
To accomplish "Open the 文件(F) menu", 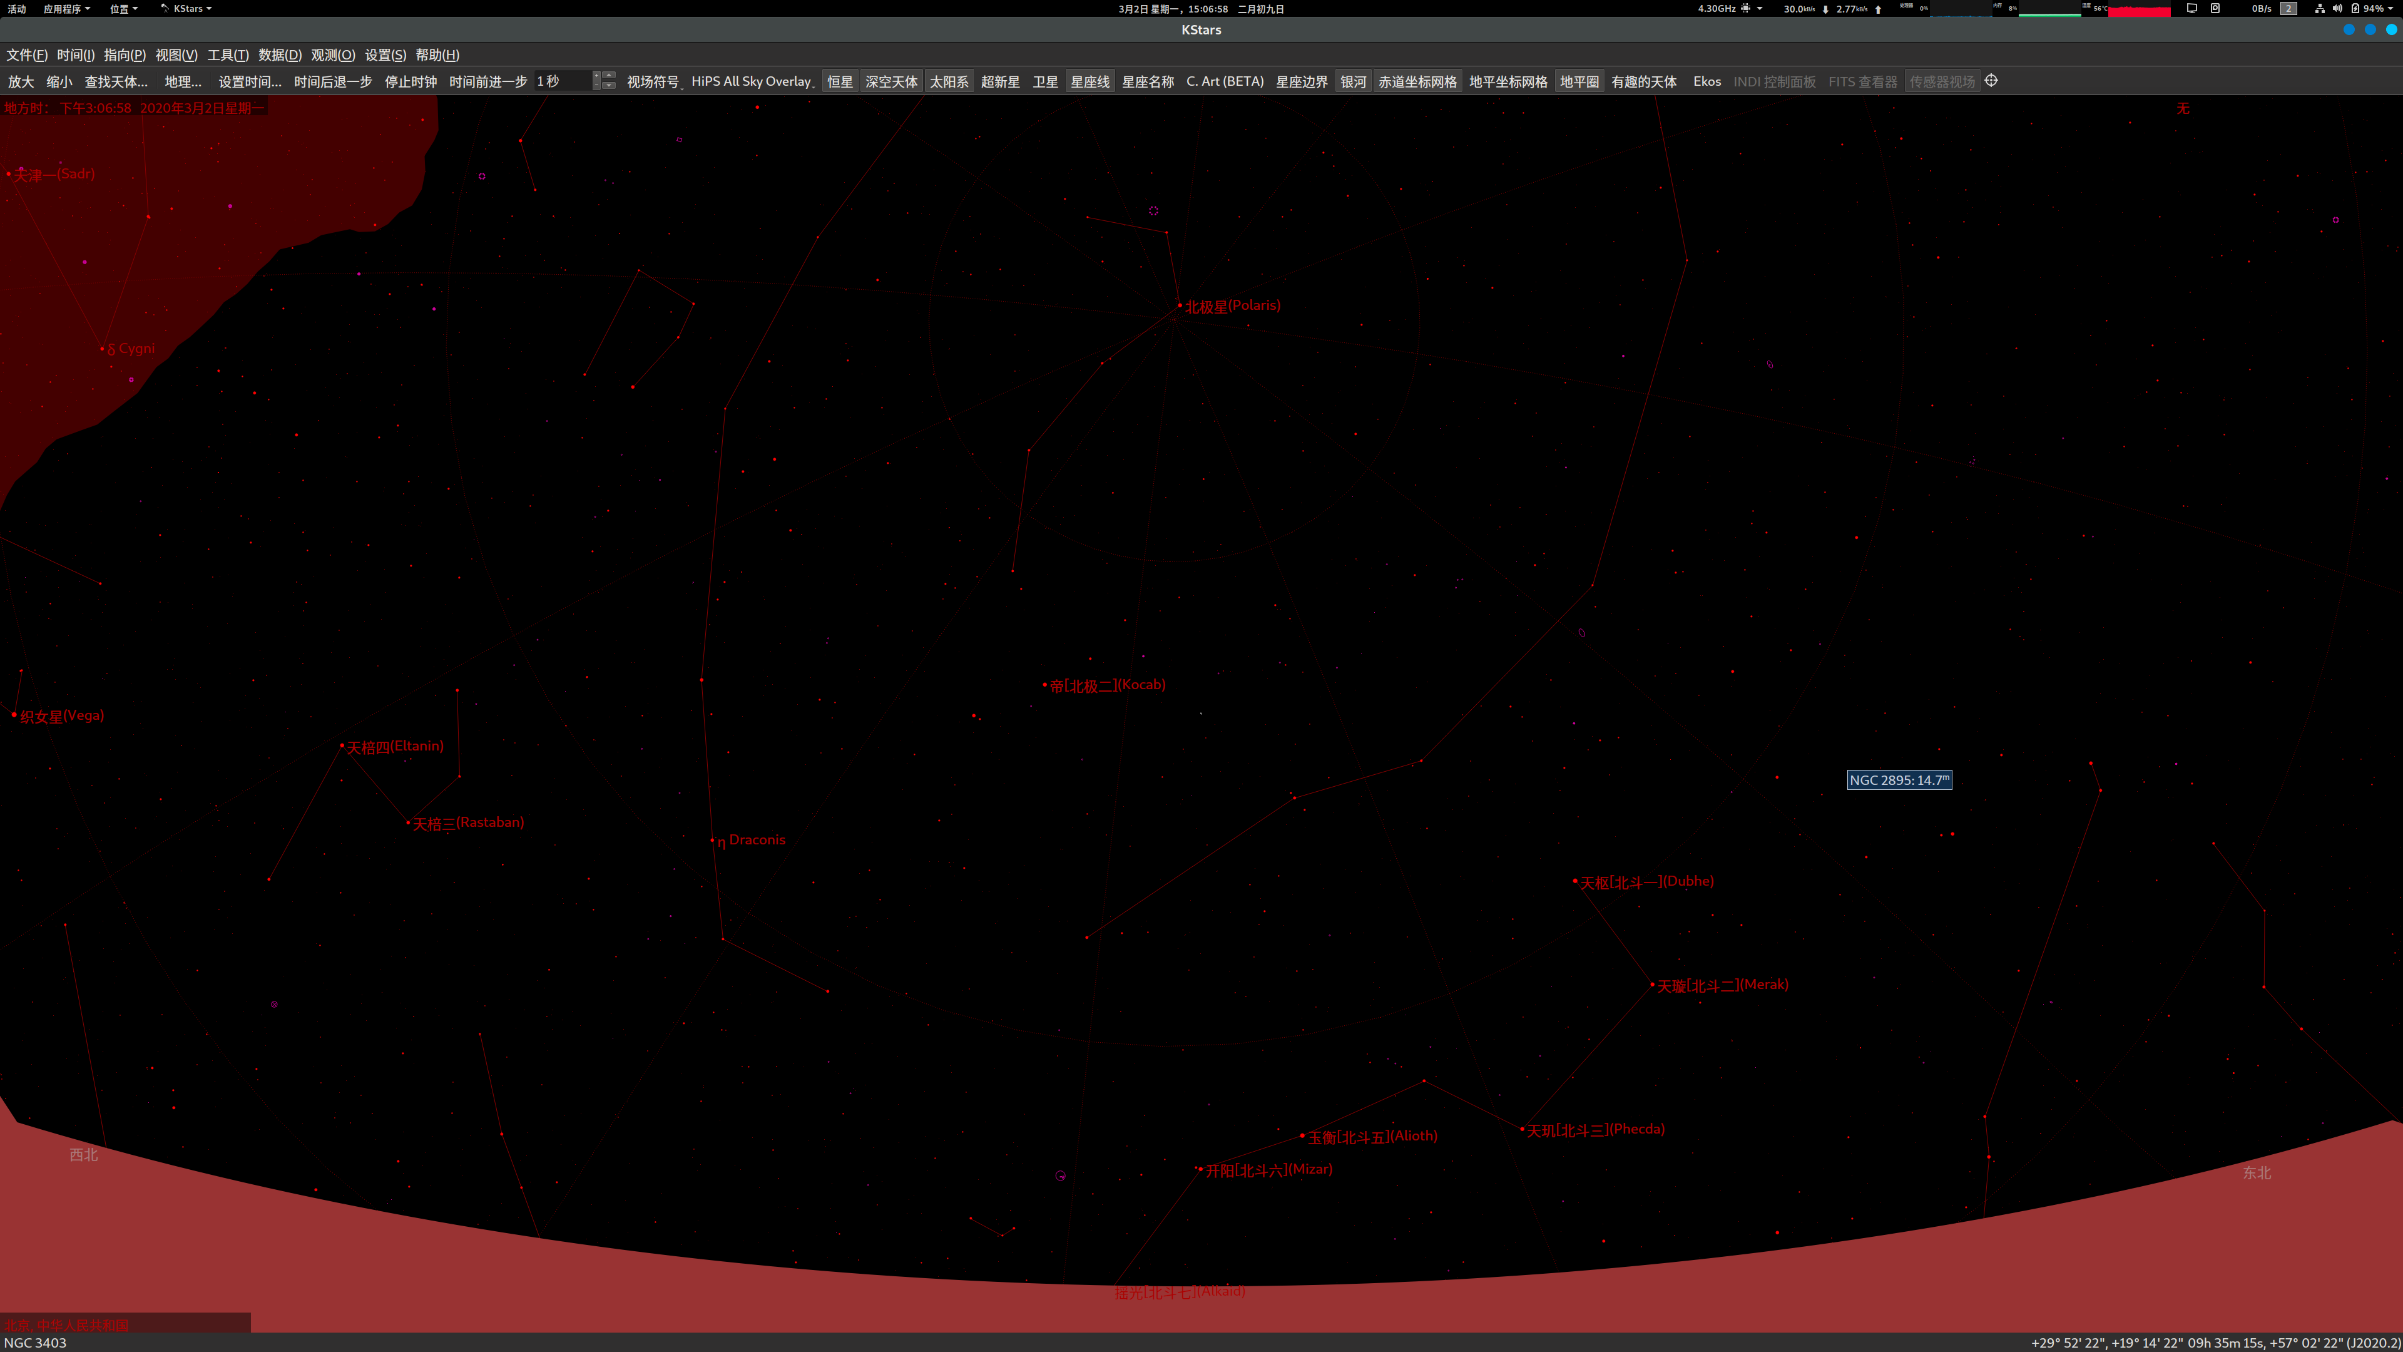I will (26, 55).
